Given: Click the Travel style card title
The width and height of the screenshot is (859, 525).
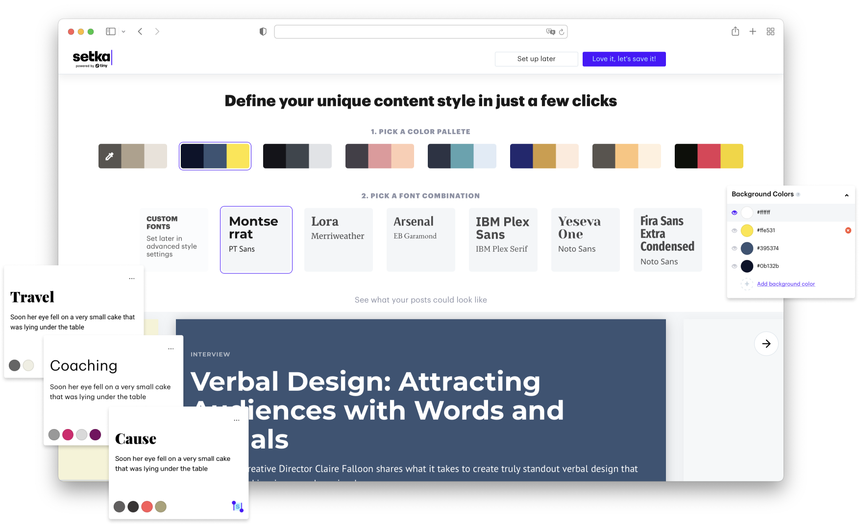Looking at the screenshot, I should point(32,297).
